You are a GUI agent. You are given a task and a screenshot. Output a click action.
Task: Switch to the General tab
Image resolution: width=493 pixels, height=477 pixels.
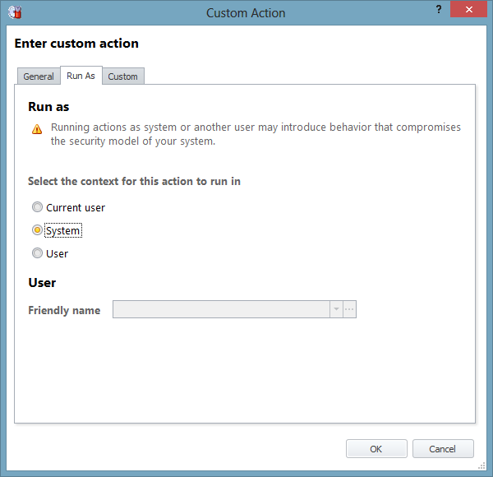[x=39, y=76]
